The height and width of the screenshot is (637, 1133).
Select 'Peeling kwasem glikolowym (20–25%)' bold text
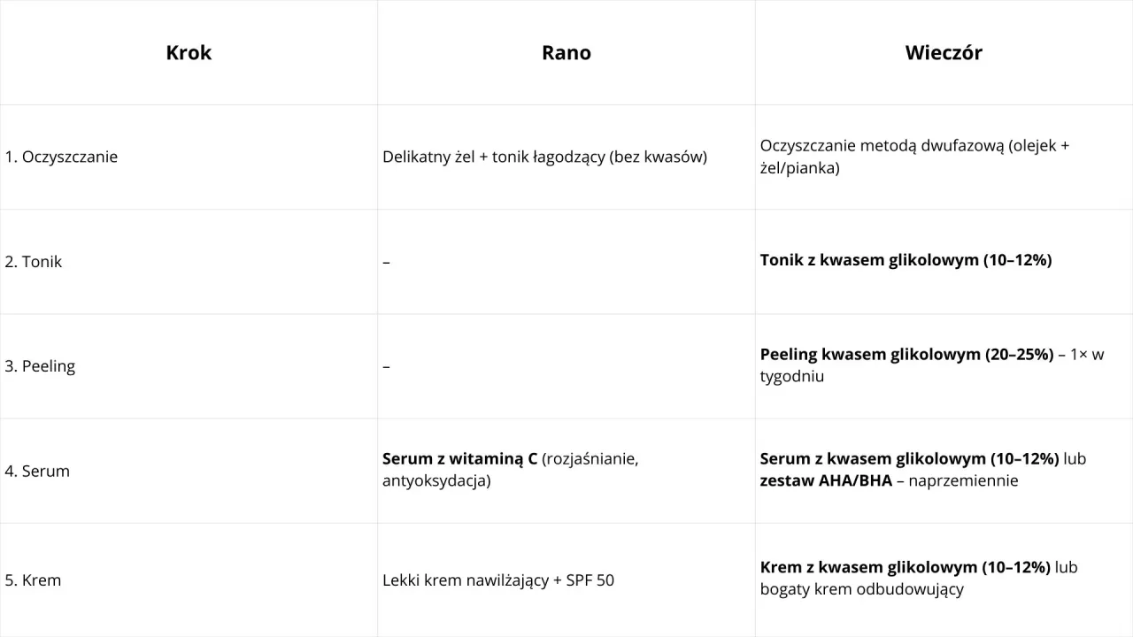pyautogui.click(x=906, y=355)
